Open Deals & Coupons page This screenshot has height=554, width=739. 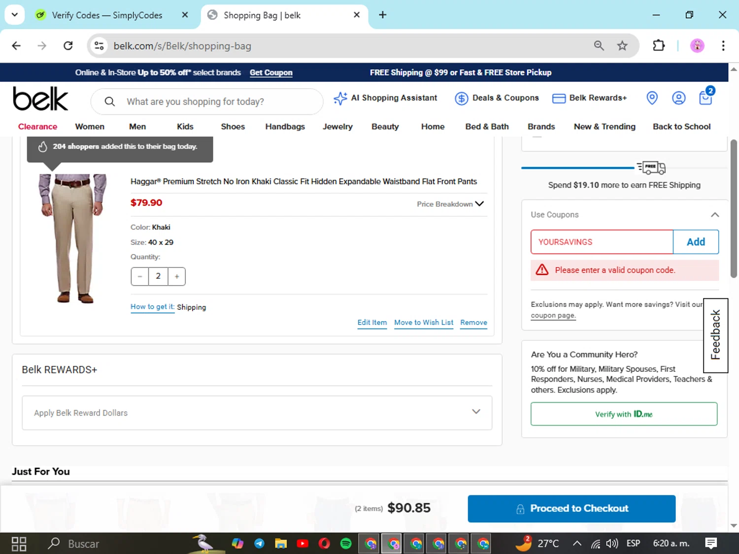pyautogui.click(x=497, y=98)
